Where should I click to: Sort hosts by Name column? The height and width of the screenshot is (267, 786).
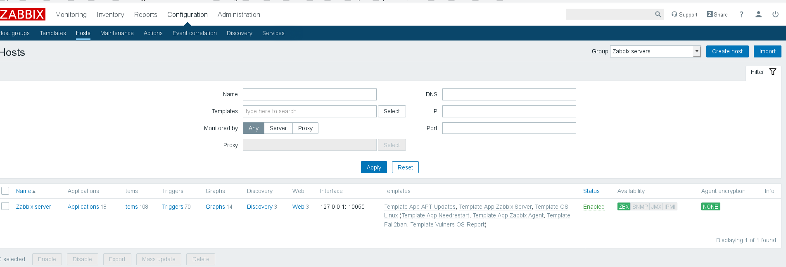coord(24,191)
